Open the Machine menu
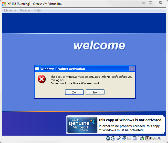This screenshot has height=143, width=168. (x=10, y=10)
